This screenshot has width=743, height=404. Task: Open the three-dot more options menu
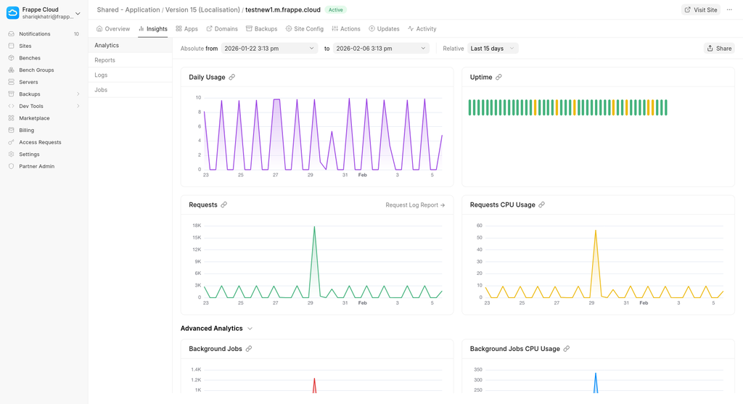[729, 10]
